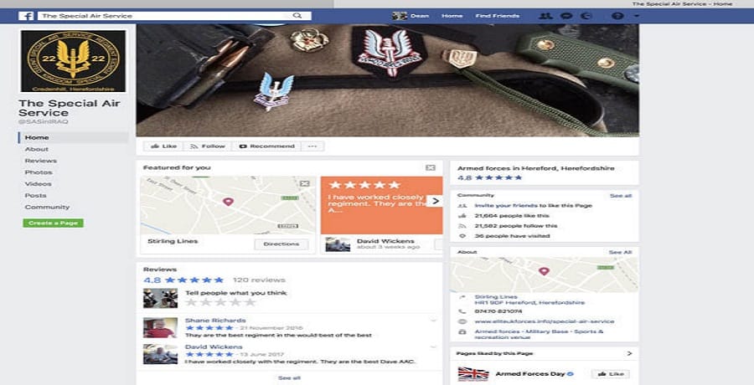Click Invite your friends to like this Page

click(x=534, y=206)
